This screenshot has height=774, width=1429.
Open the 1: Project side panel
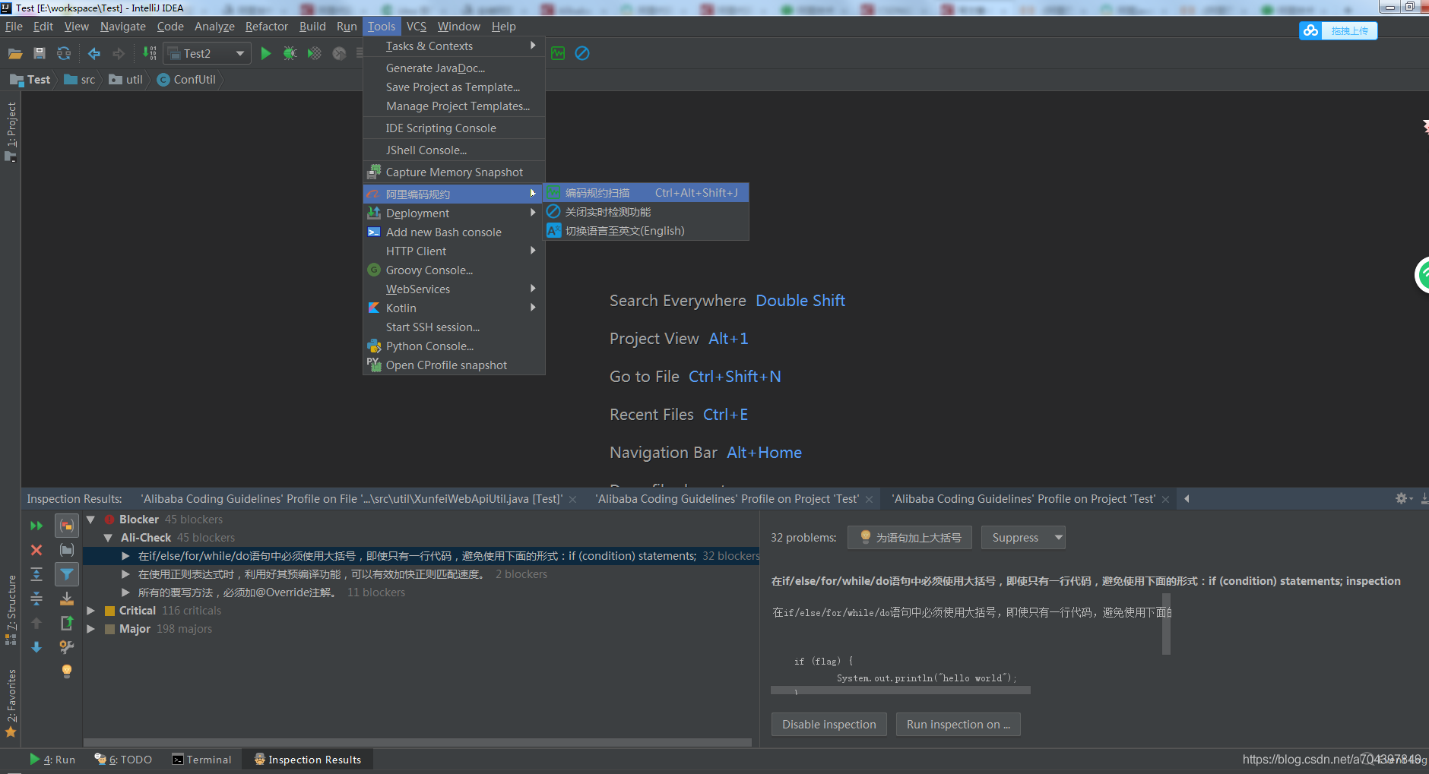pyautogui.click(x=11, y=131)
